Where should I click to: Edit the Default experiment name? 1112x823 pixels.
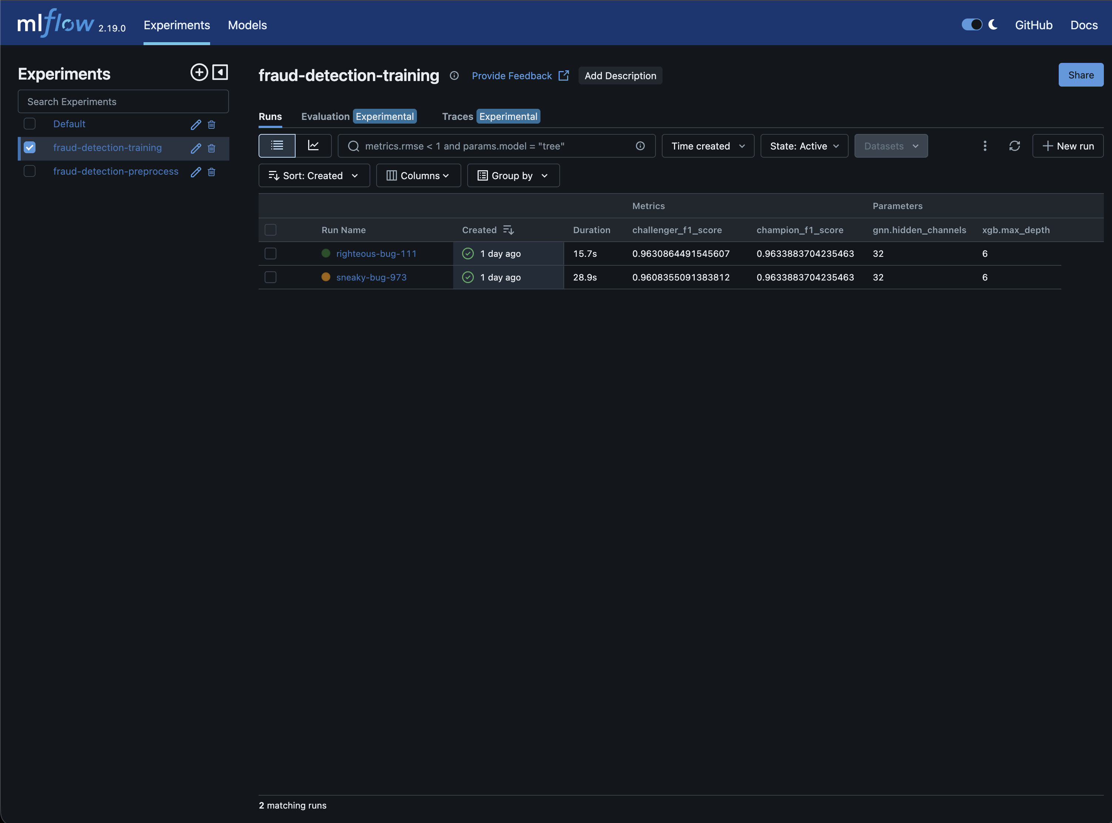tap(196, 125)
